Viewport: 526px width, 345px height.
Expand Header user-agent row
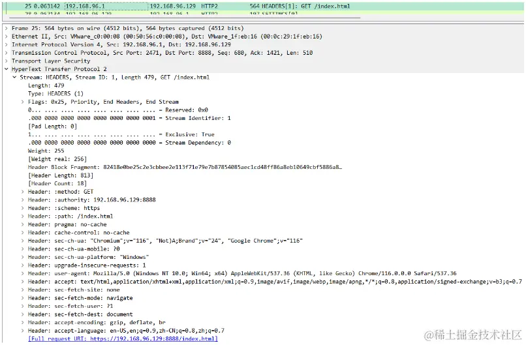[x=22, y=273]
